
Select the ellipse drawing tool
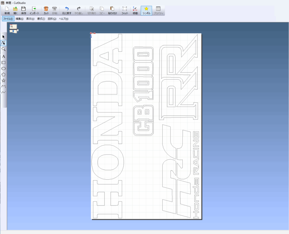click(3, 68)
